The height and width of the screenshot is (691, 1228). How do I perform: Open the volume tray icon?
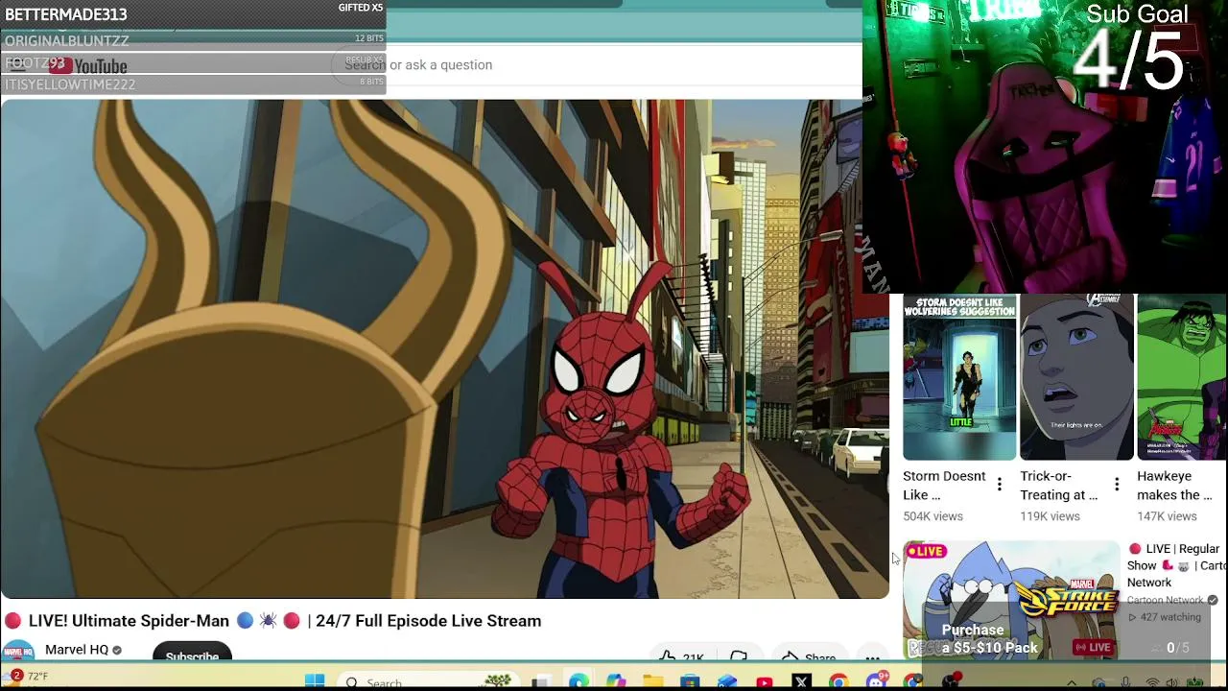coord(1172,683)
